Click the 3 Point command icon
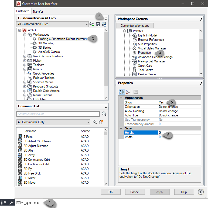 20,136
